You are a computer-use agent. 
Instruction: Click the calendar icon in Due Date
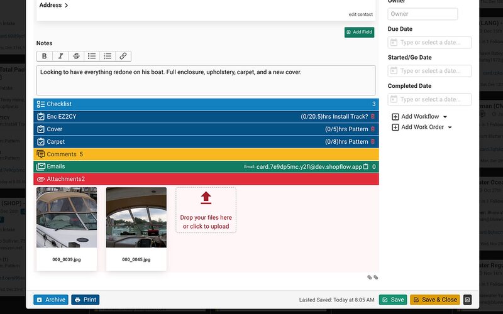tap(394, 43)
